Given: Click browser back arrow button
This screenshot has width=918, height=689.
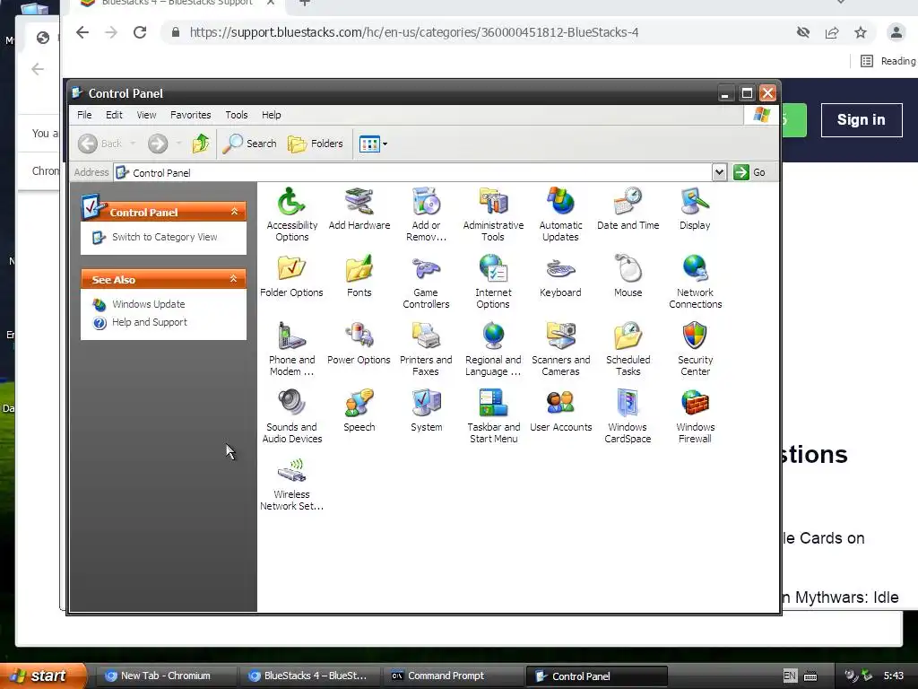Looking at the screenshot, I should point(82,32).
